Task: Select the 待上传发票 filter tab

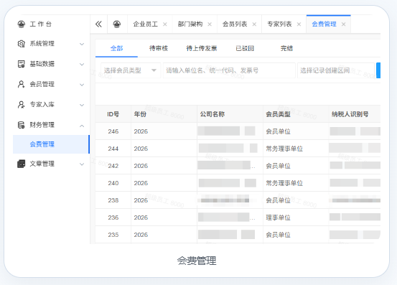Action: (x=202, y=48)
